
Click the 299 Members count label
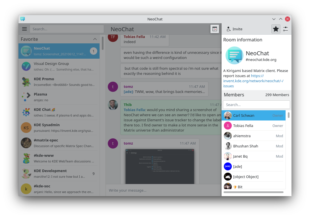point(277,95)
